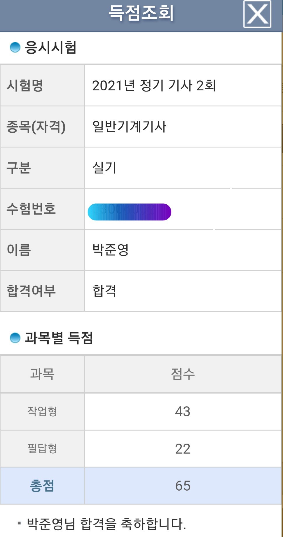
Task: Click the 합격여부 row label
Action: tap(31, 291)
